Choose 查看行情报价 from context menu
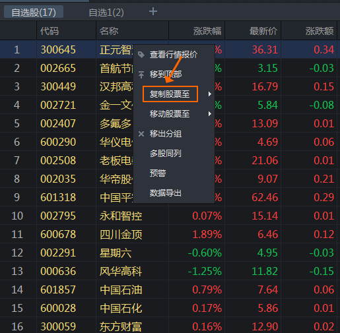340x333 pixels. [x=174, y=55]
